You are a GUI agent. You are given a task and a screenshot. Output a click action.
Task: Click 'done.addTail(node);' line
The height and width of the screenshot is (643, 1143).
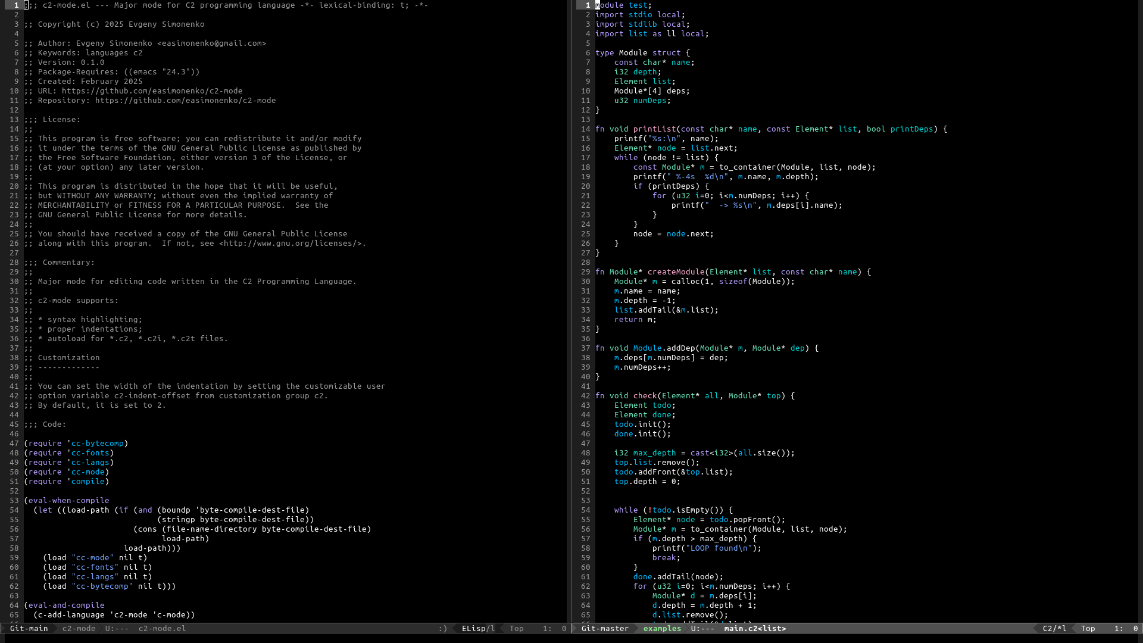coord(679,577)
